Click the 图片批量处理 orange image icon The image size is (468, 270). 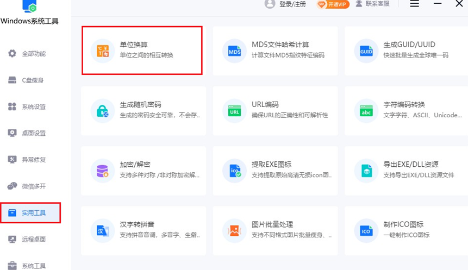234,231
